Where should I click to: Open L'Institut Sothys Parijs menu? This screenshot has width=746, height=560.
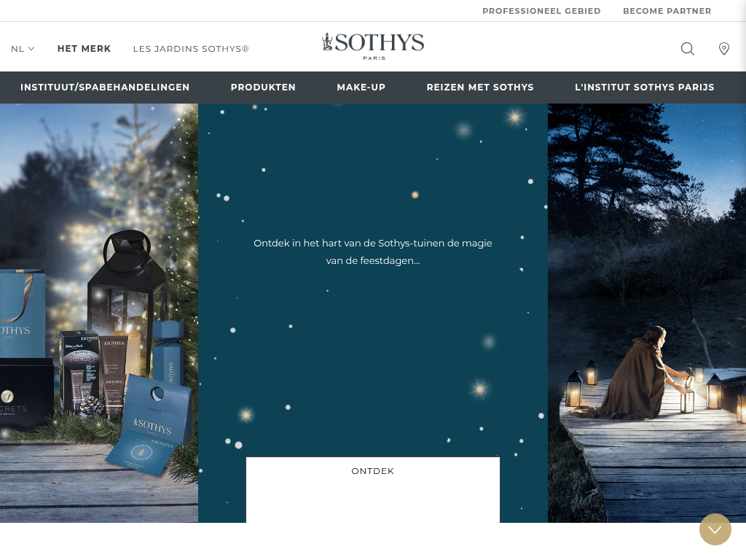coord(644,87)
